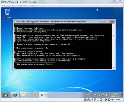Viewport: 124px width, 102px height.
Task: Click the prompt 'Введите букву будущего виртуального диска [Z]:'
Action: click(x=44, y=44)
